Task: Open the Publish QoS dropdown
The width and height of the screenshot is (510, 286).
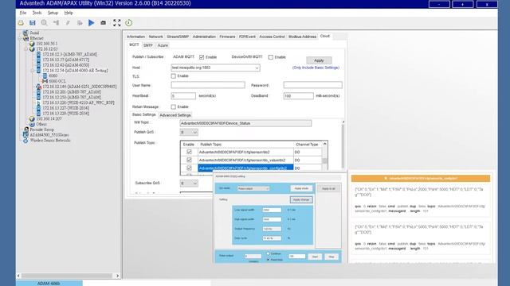Action: pyautogui.click(x=194, y=133)
